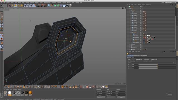Click the Z axis percentage slider
The height and width of the screenshot is (100, 178).
(x=157, y=68)
